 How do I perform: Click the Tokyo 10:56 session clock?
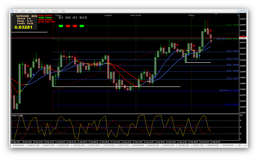coord(45,18)
